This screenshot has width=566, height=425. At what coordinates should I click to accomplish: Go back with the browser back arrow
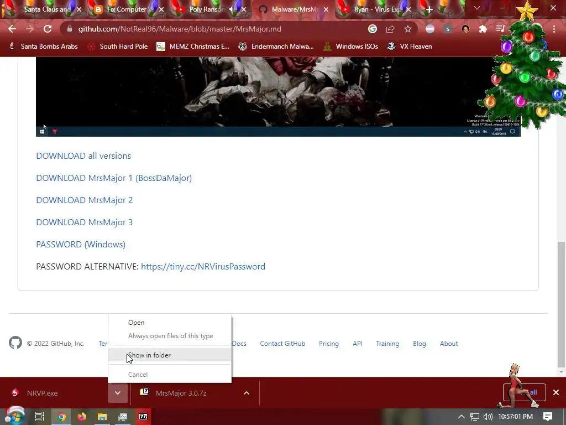click(x=12, y=29)
